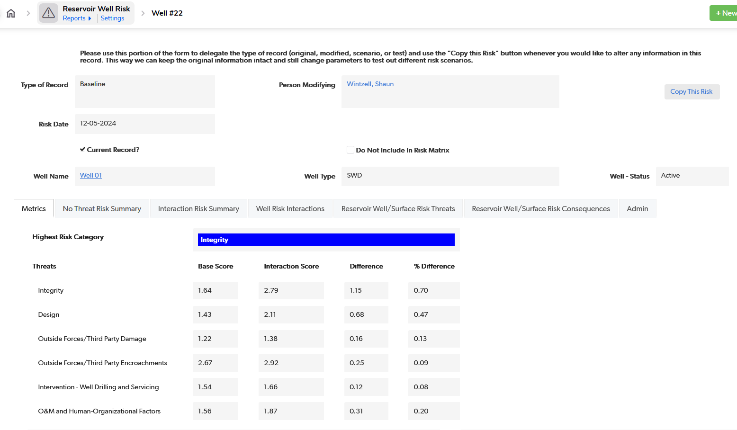Click the green New button
This screenshot has height=430, width=737.
725,13
